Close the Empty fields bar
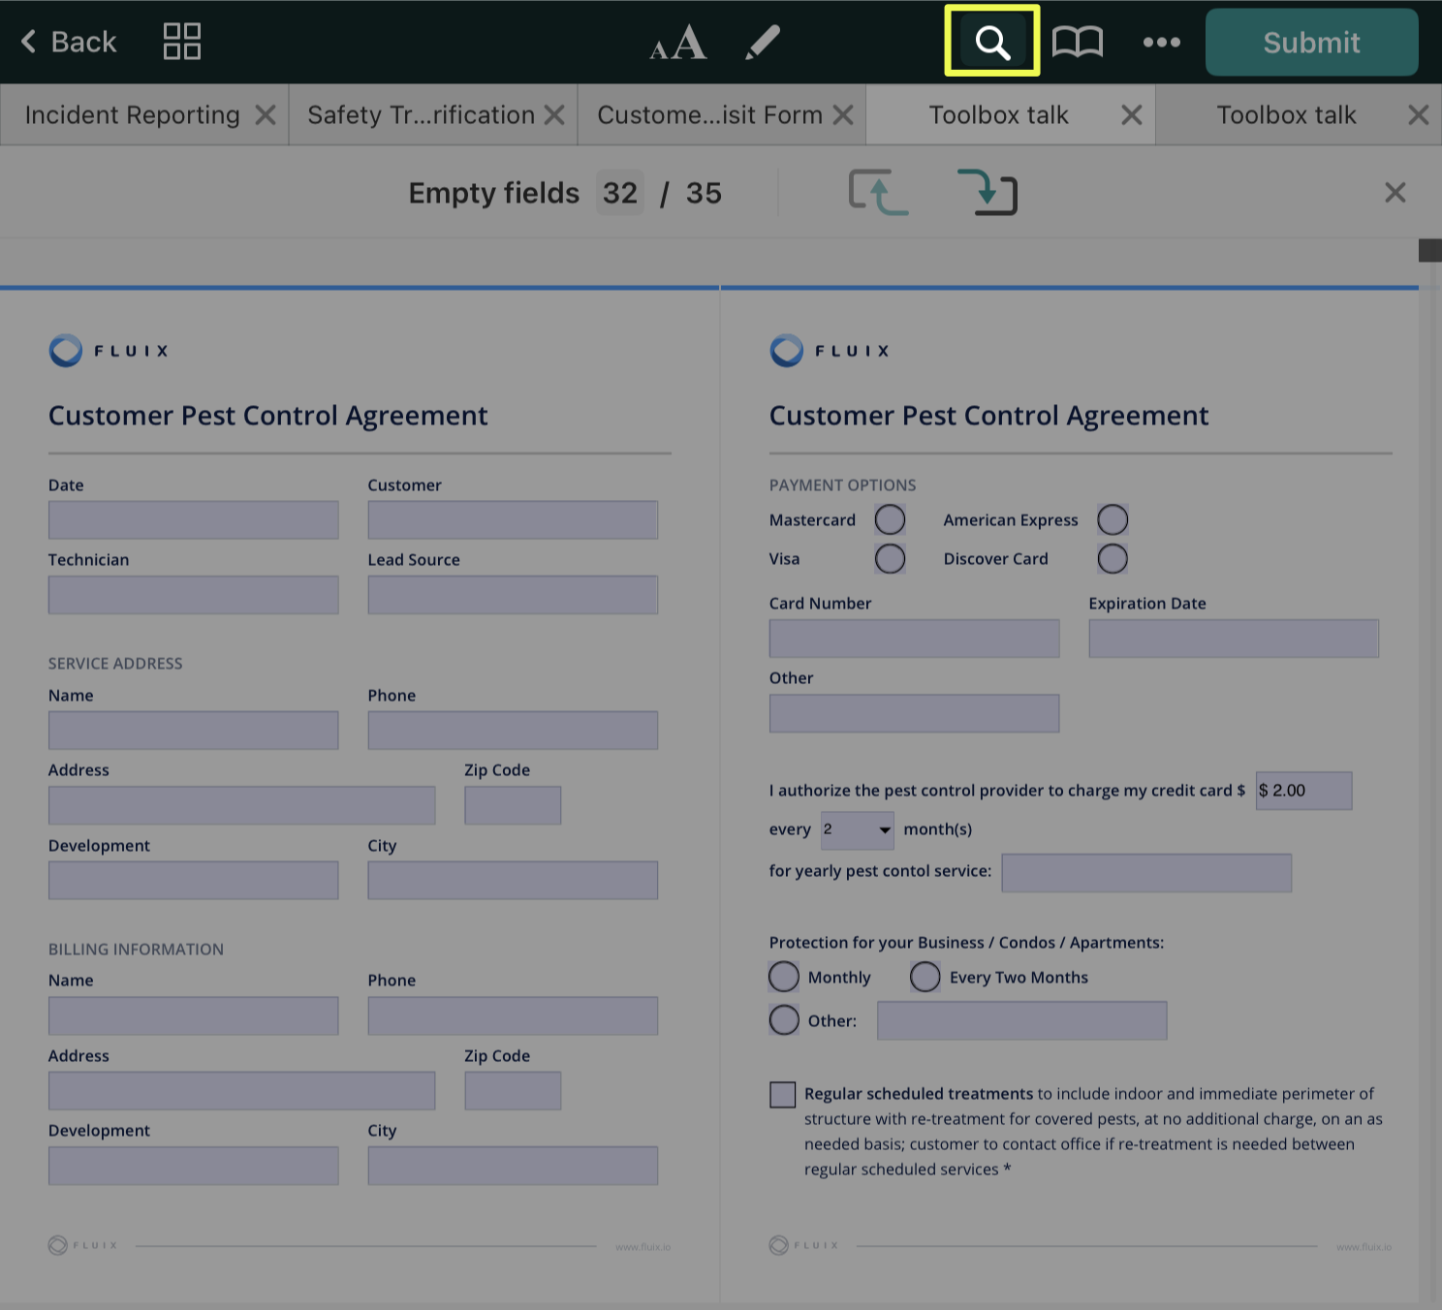This screenshot has height=1310, width=1442. tap(1395, 193)
